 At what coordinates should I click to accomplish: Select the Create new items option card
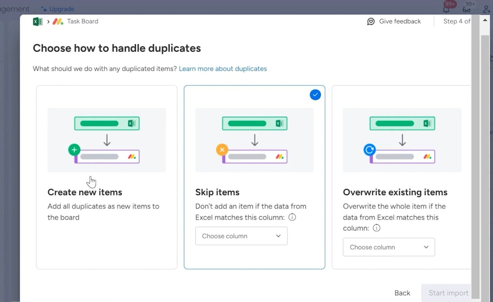point(107,176)
